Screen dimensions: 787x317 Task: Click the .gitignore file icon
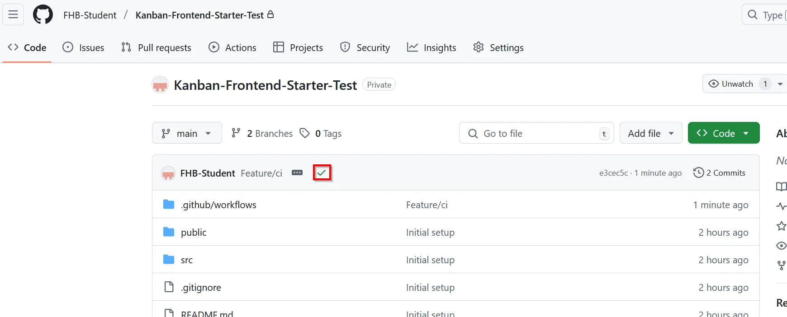pos(169,287)
